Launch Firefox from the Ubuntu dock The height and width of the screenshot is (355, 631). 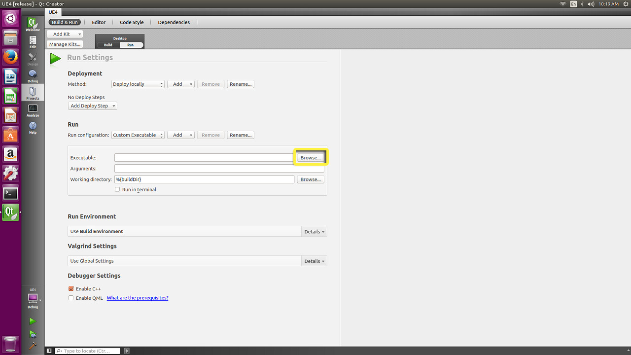(x=10, y=57)
